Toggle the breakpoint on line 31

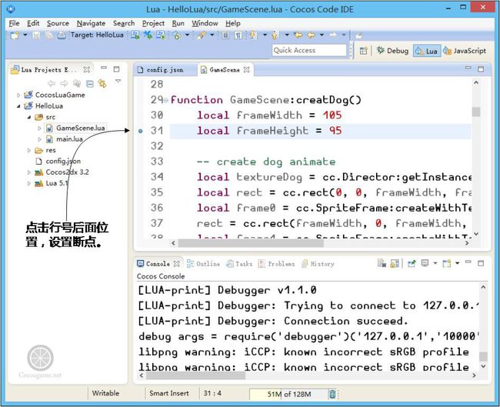(x=140, y=131)
